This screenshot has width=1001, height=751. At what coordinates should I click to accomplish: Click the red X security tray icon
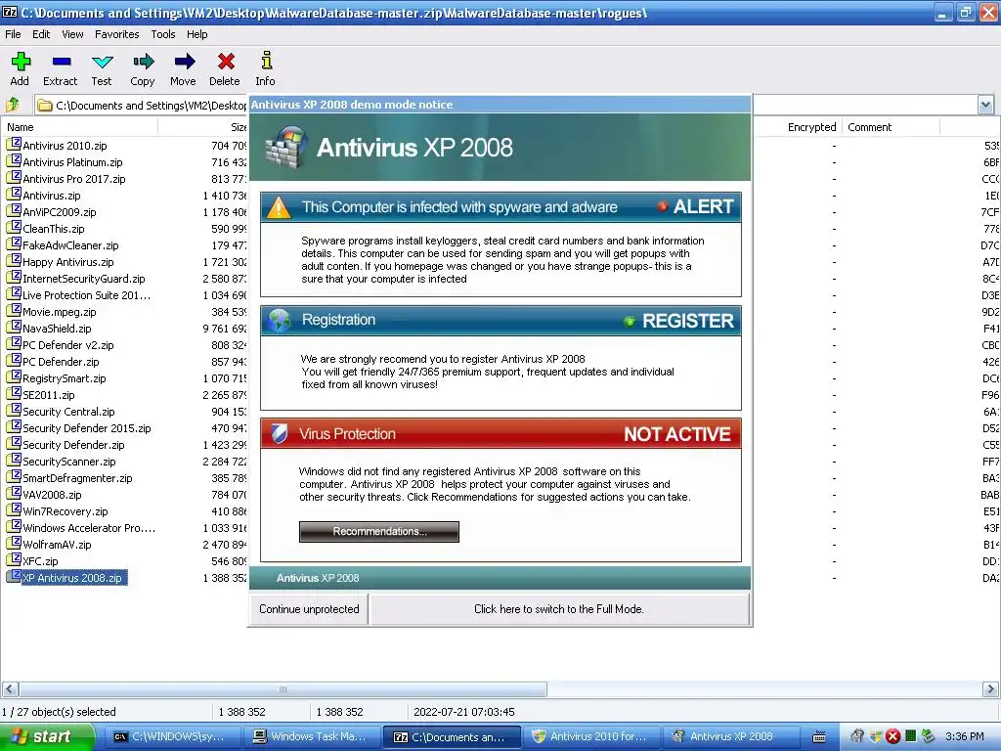(x=893, y=736)
